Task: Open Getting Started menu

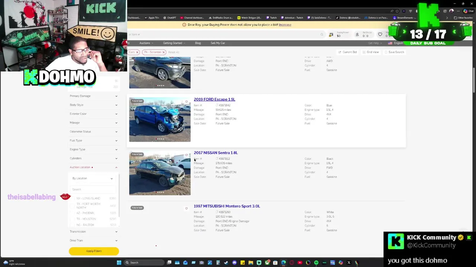Action: point(174,43)
